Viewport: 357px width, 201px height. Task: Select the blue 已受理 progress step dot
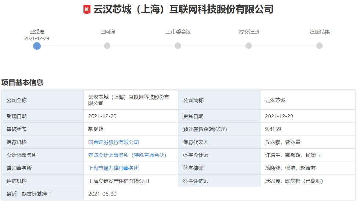tap(37, 46)
